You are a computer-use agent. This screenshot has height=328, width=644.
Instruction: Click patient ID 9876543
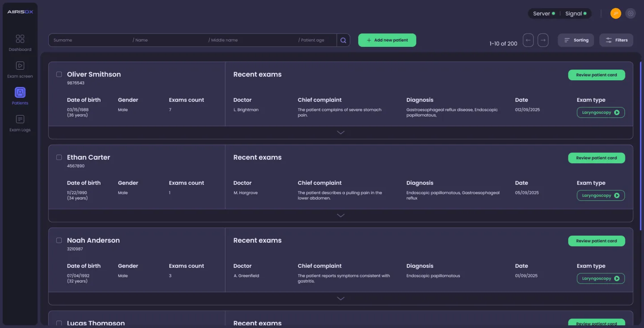(76, 83)
